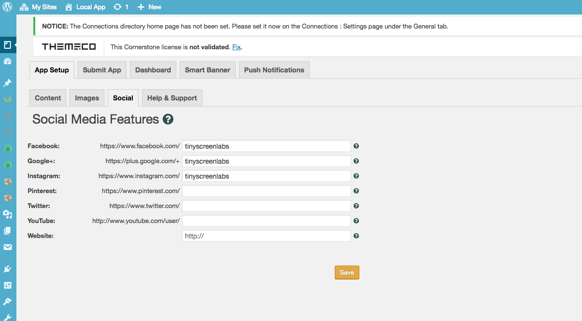Screen dimensions: 582x321
Task: Open the New content menu in admin bar
Action: (x=149, y=7)
